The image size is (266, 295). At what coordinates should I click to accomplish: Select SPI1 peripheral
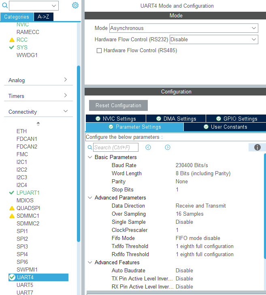pos(22,231)
